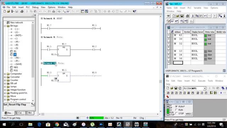Toggle the monitor eyeglasses icon in LAD toolbar
The width and height of the screenshot is (227, 128).
68,11
